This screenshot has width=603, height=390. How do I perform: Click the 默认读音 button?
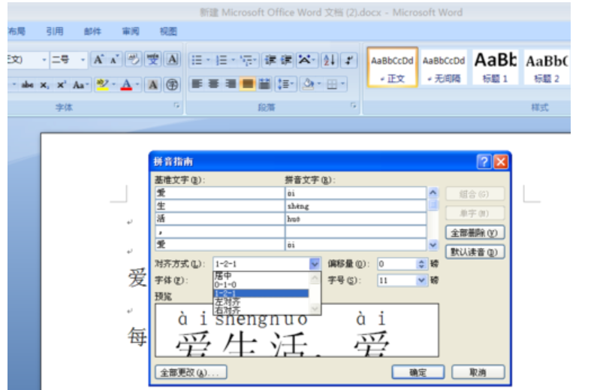pos(475,252)
